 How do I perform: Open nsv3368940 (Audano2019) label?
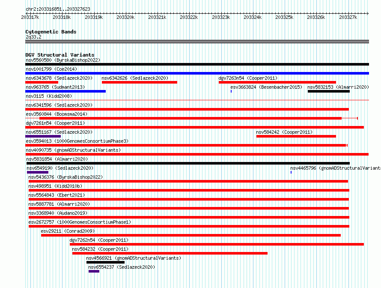click(58, 213)
